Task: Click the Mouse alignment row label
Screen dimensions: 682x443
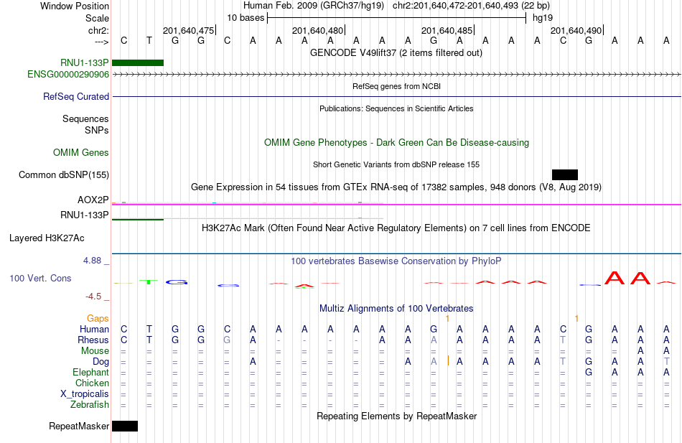Action: [x=95, y=351]
